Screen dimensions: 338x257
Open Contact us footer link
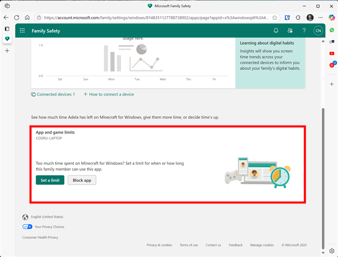[213, 245]
